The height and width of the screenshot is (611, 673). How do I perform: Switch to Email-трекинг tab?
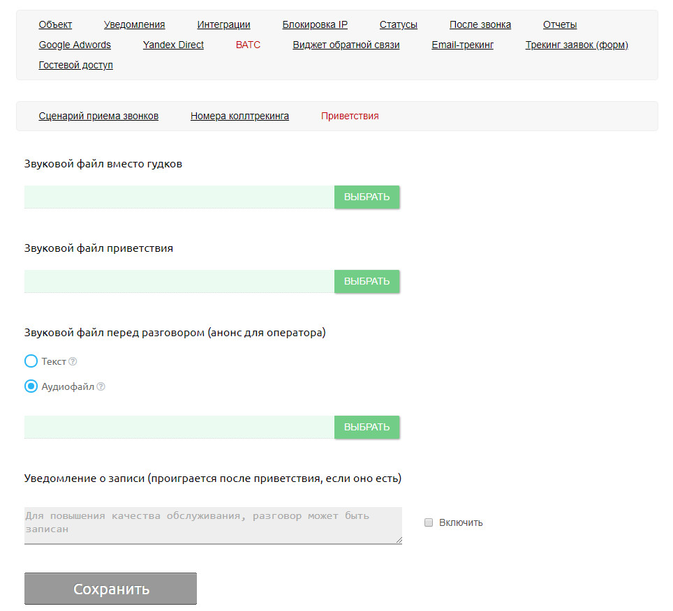pyautogui.click(x=462, y=45)
